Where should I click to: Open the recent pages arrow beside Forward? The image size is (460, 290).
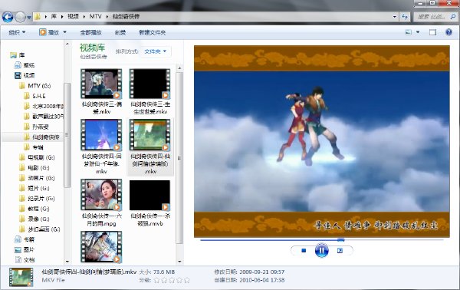click(29, 18)
